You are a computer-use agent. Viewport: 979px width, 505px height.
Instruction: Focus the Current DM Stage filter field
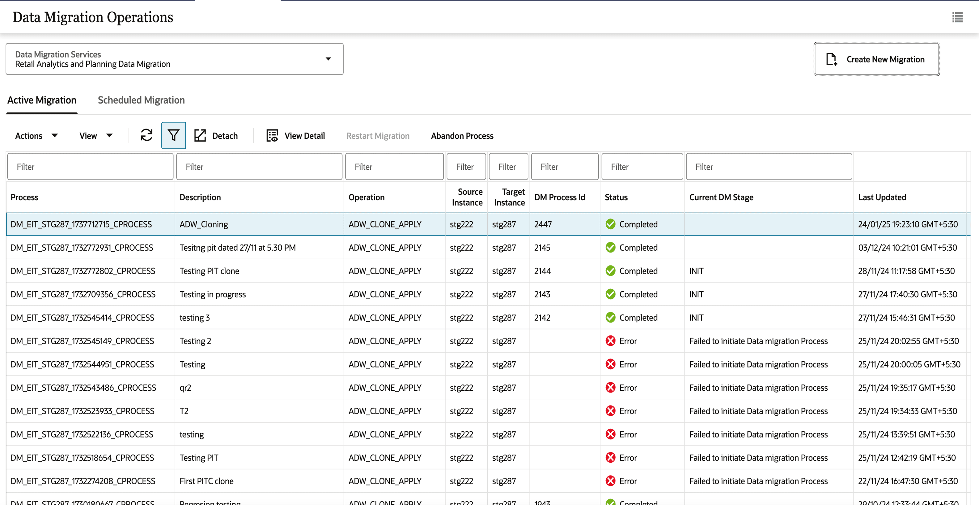point(769,167)
